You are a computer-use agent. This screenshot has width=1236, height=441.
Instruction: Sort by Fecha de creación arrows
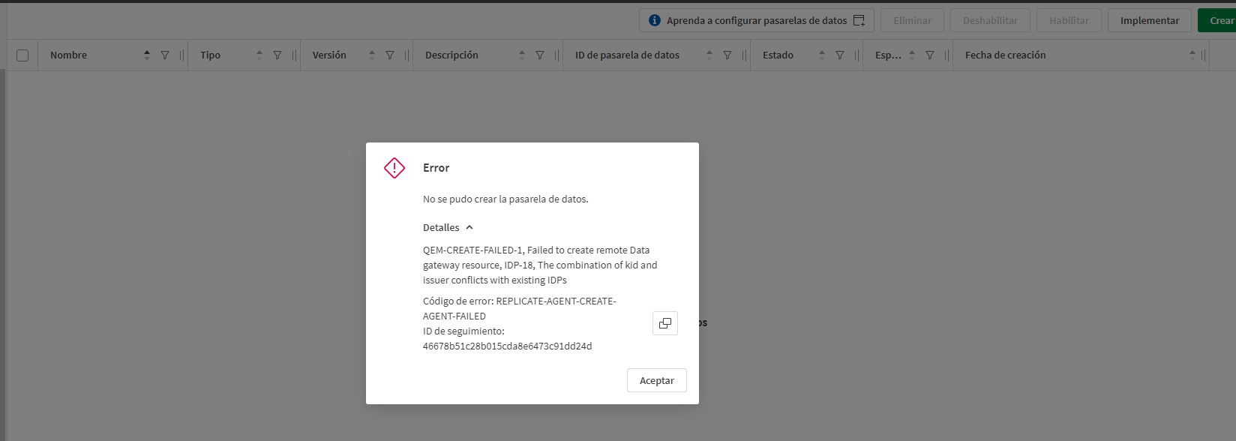click(x=1192, y=55)
